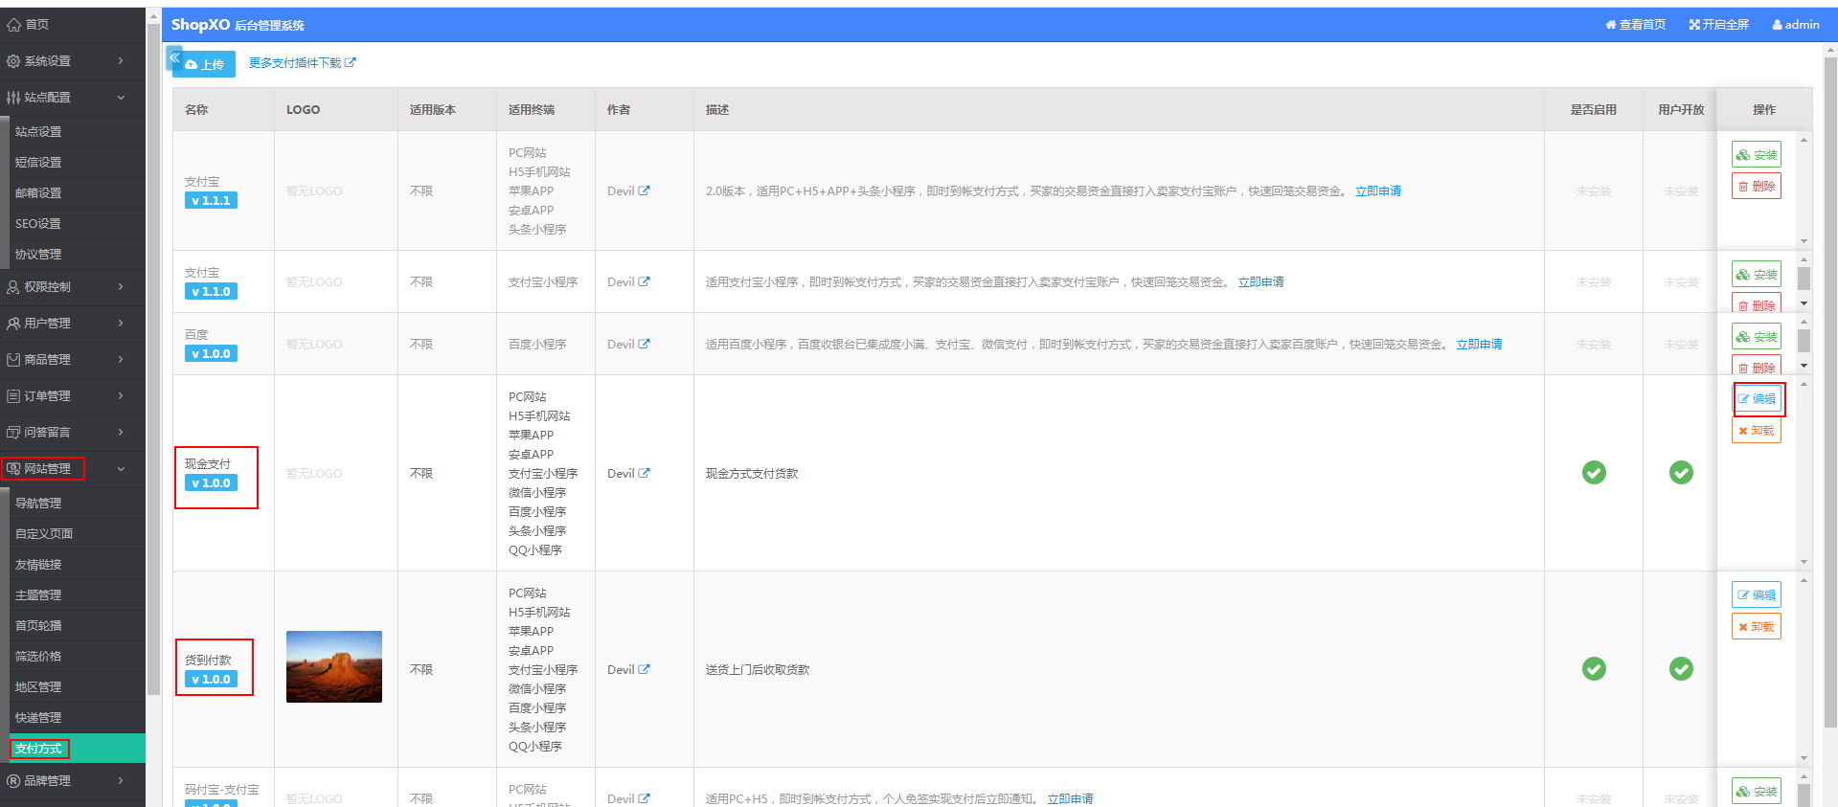The width and height of the screenshot is (1838, 807).
Task: Open Devil author link in 百度 row
Action: tap(628, 345)
